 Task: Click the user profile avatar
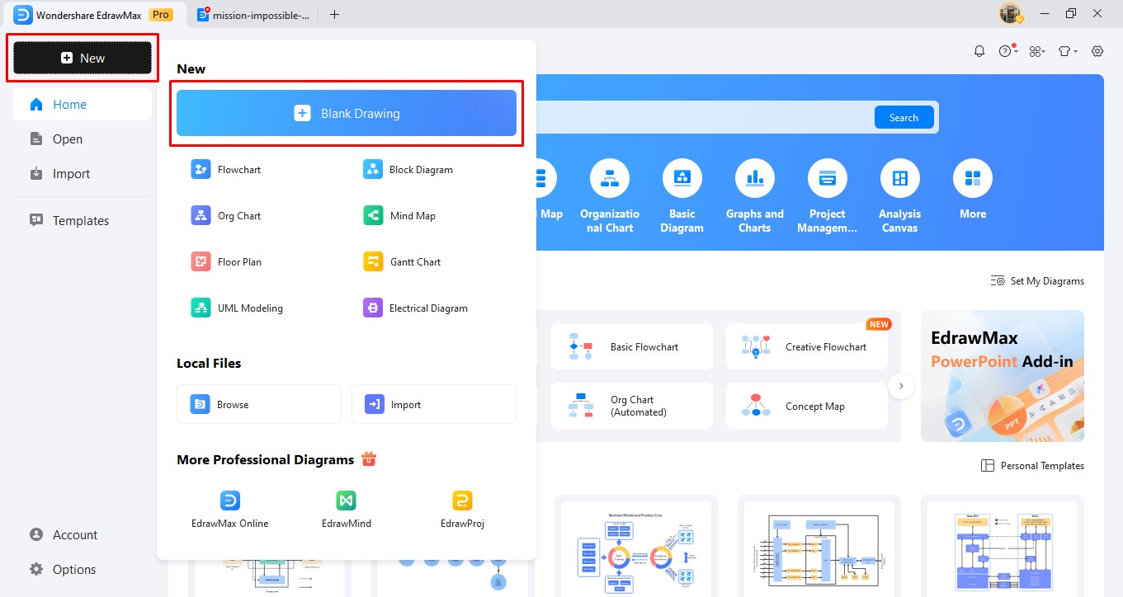coord(1011,13)
